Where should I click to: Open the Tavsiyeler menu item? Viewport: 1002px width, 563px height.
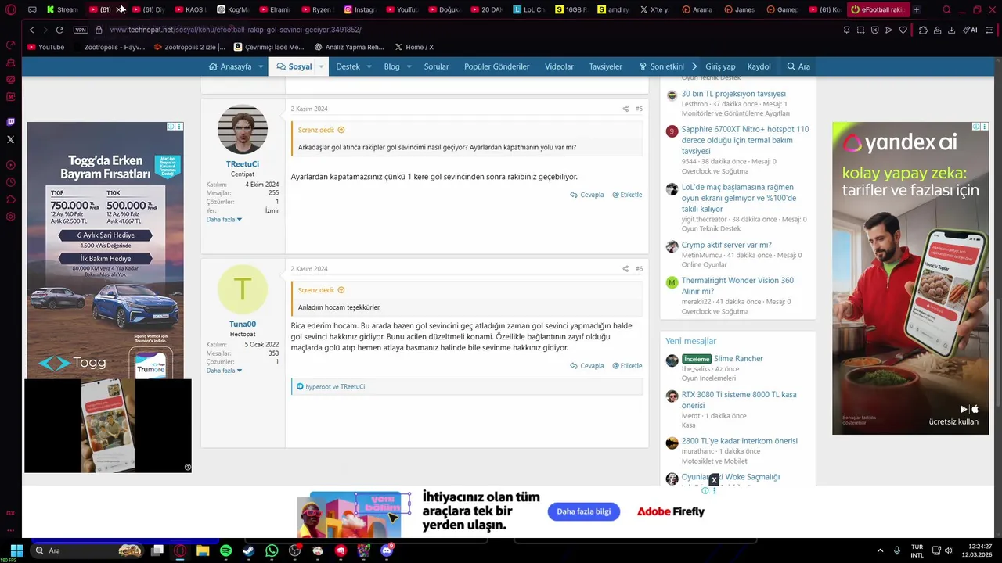605,66
